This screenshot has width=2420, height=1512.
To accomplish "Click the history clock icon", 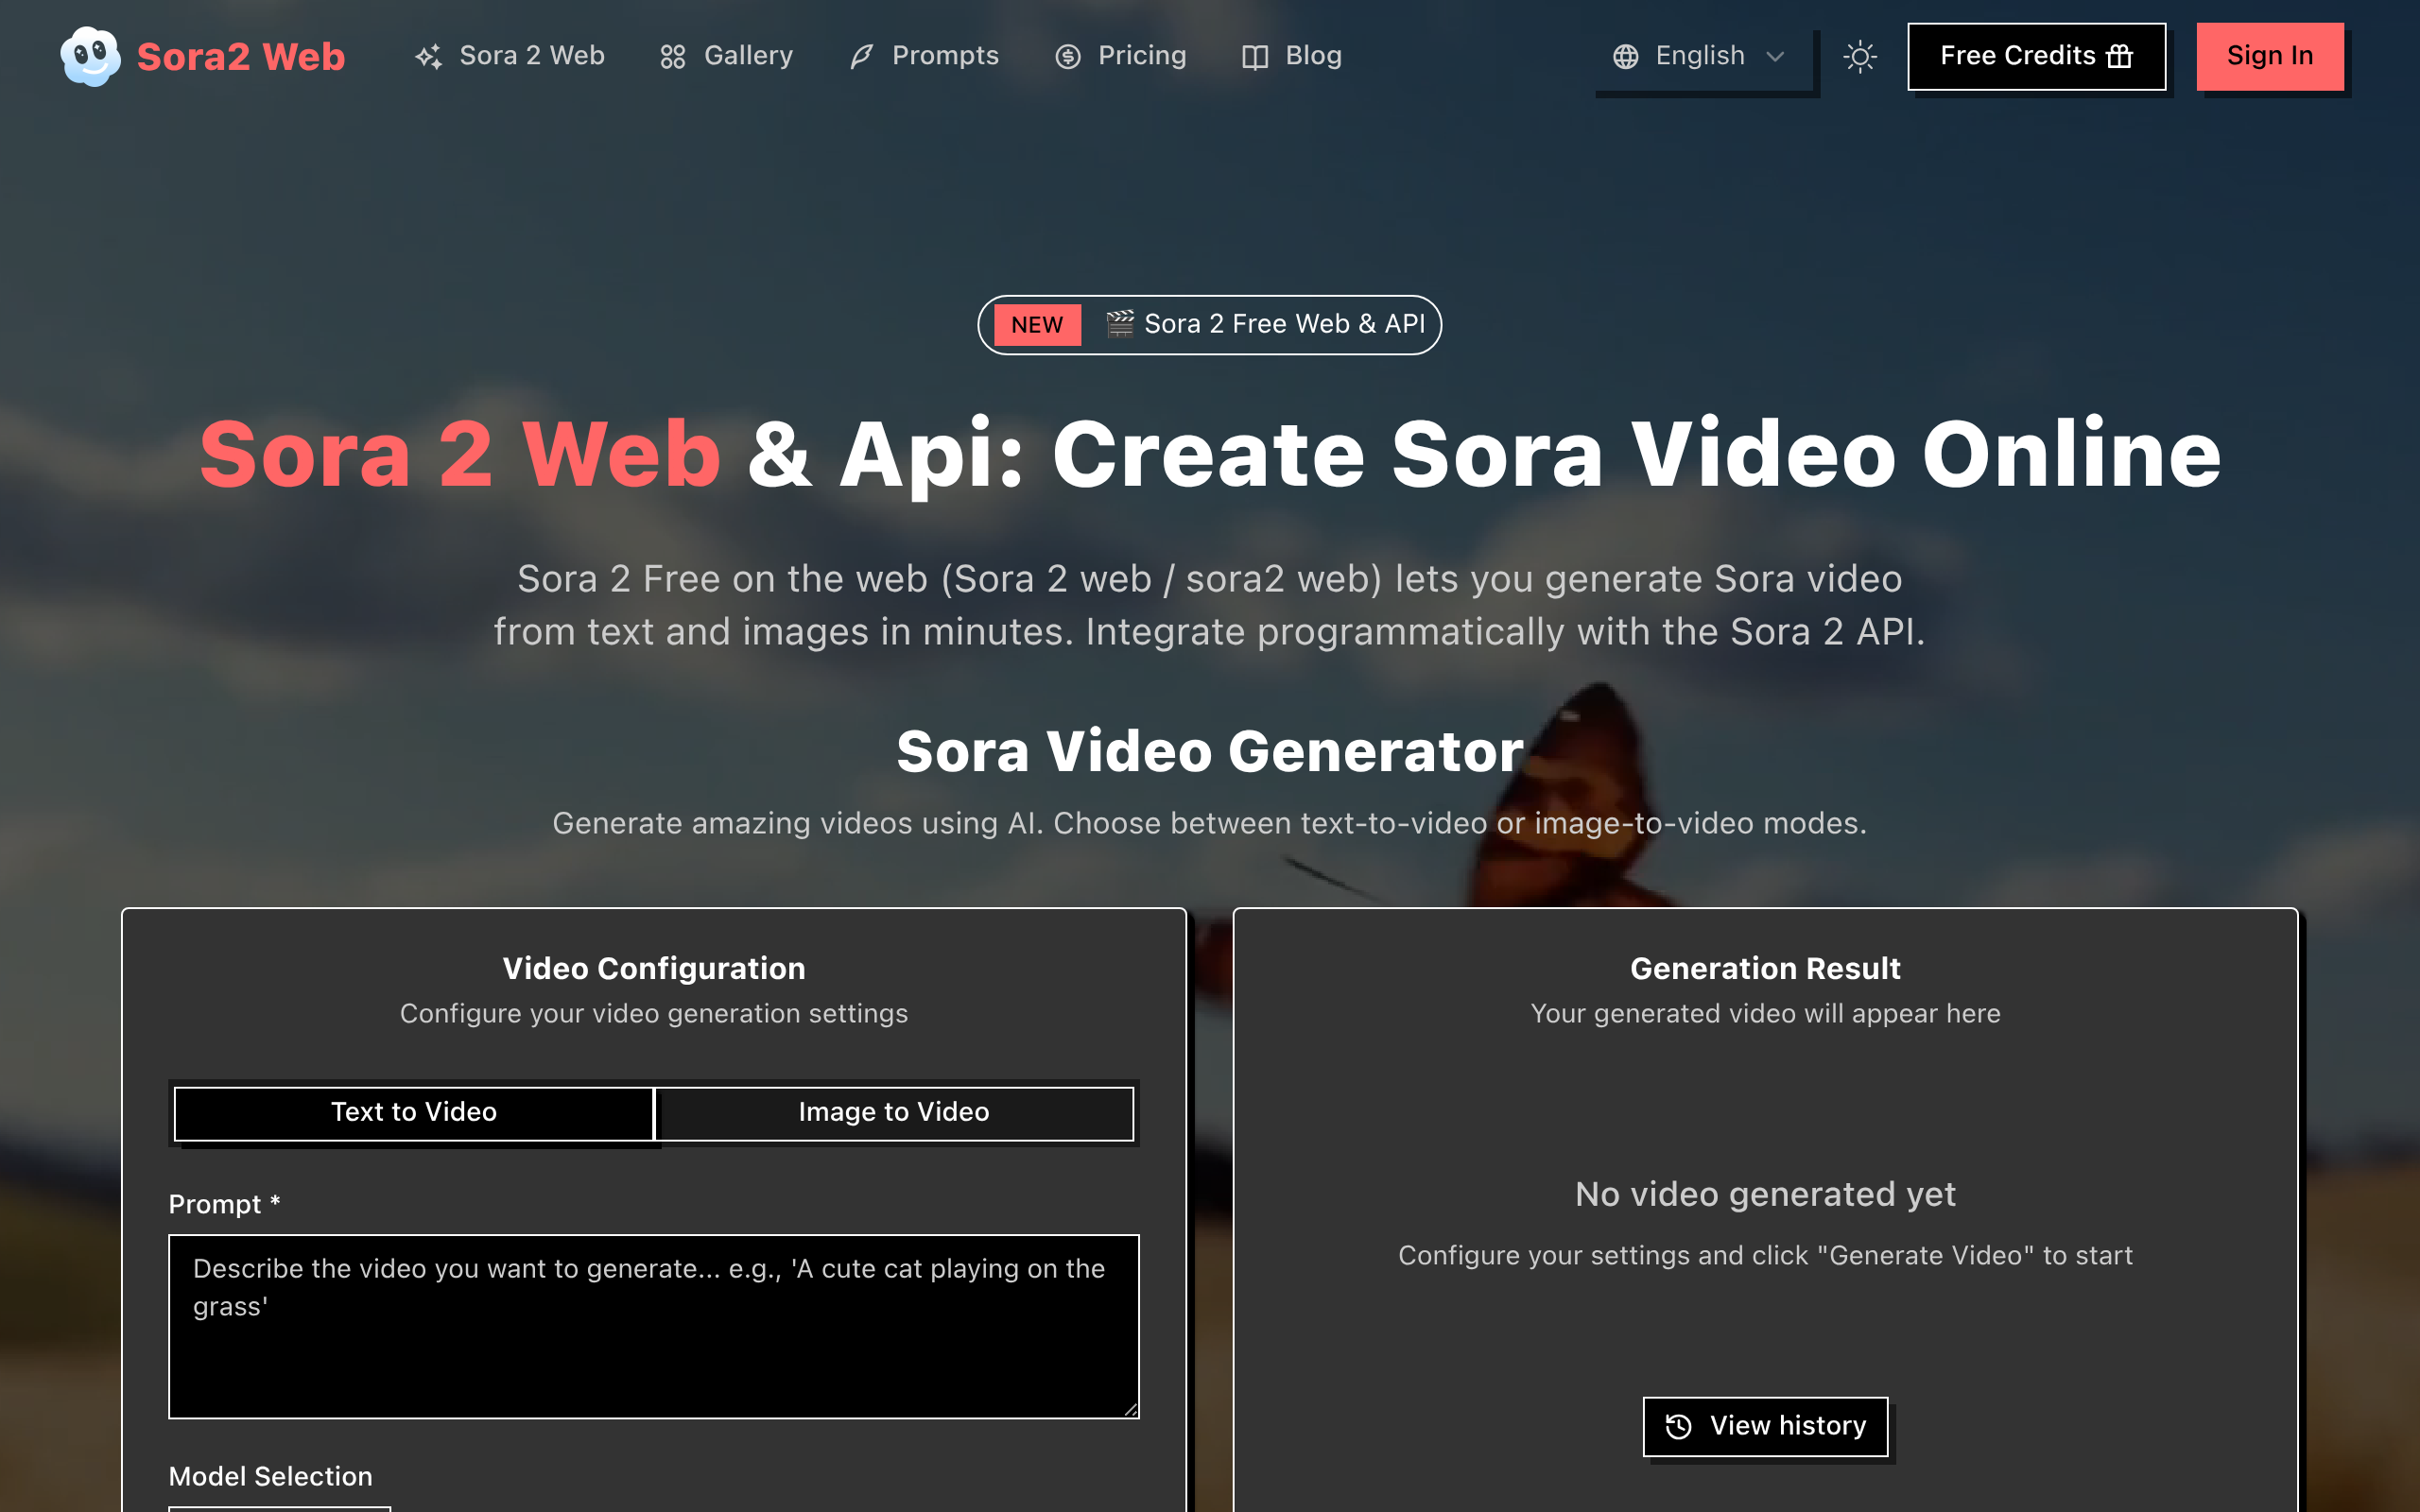I will tap(1679, 1426).
